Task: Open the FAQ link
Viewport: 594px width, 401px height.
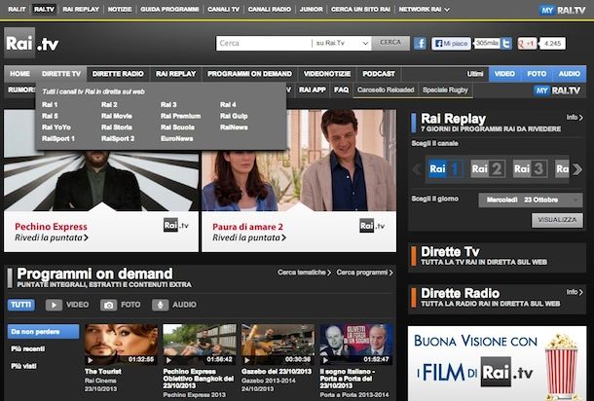Action: pyautogui.click(x=342, y=91)
